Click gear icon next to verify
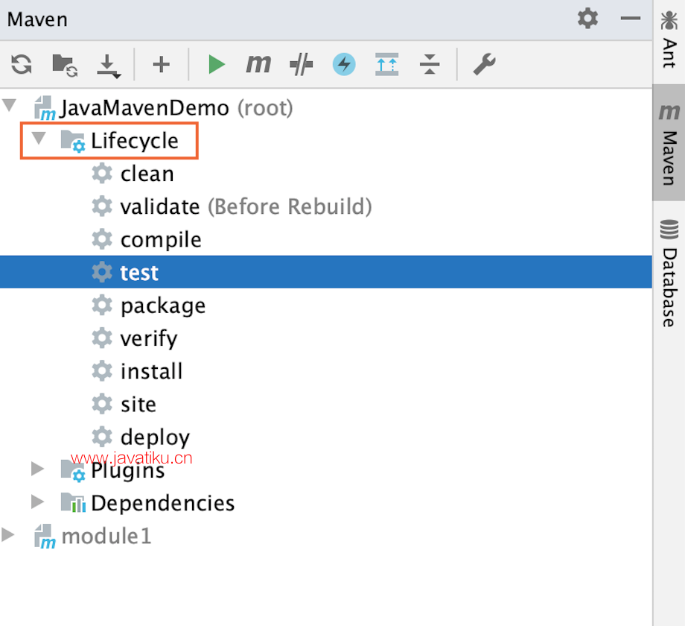The image size is (685, 626). [x=102, y=338]
